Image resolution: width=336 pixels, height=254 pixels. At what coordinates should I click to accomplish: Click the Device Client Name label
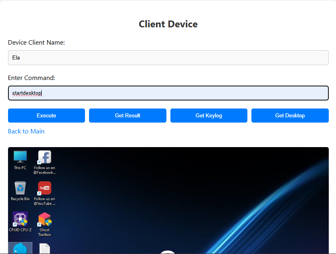36,43
